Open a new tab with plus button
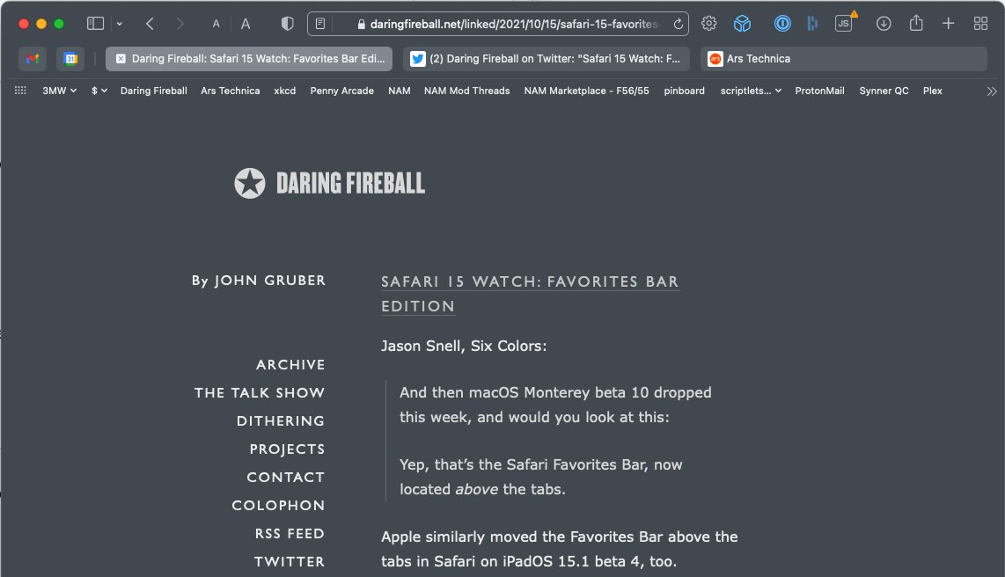Viewport: 1005px width, 577px height. click(x=948, y=24)
